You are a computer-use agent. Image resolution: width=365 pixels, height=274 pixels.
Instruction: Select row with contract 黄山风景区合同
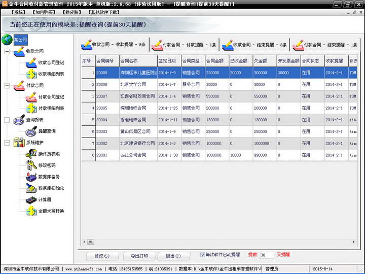219,131
